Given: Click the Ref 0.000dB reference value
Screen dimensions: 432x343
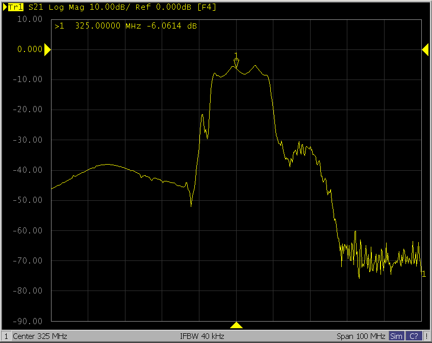Looking at the screenshot, I should pyautogui.click(x=164, y=7).
